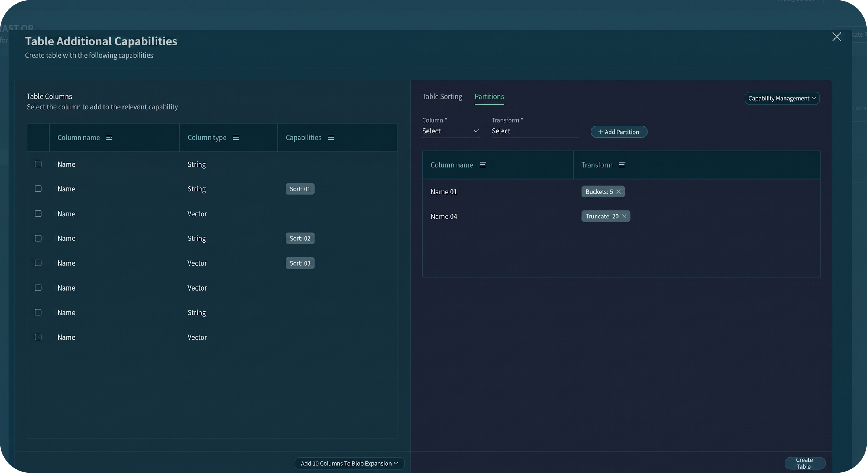Click the Sort: 02 capability tag
Image resolution: width=867 pixels, height=473 pixels.
(300, 239)
